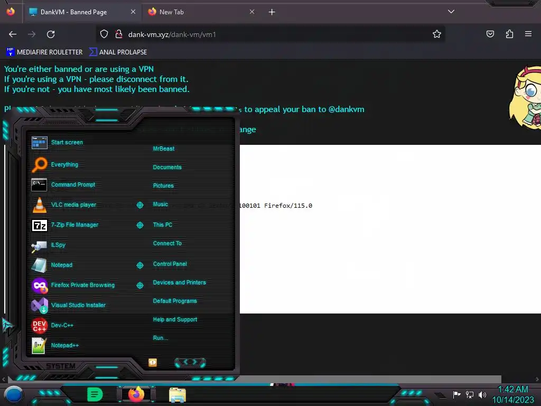Open Start screen from the start menu
Screen dimensions: 541x406
point(67,142)
